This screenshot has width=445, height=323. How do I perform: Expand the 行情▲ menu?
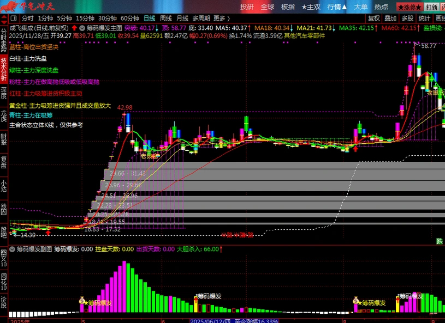[337, 7]
